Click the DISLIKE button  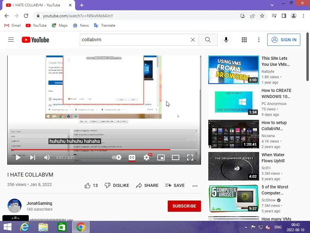pos(117,185)
